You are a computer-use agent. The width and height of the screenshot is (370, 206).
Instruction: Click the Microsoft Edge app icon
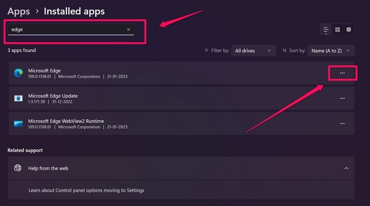pos(18,73)
